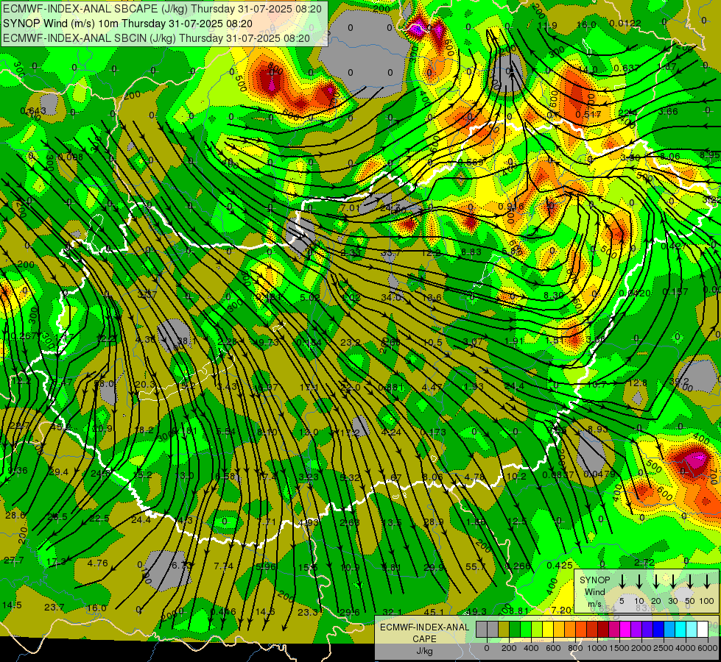The image size is (721, 662).
Task: Click the 23.7 value at lower left
Action: pyautogui.click(x=54, y=608)
